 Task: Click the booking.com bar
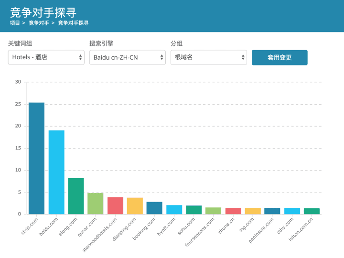[x=154, y=208]
